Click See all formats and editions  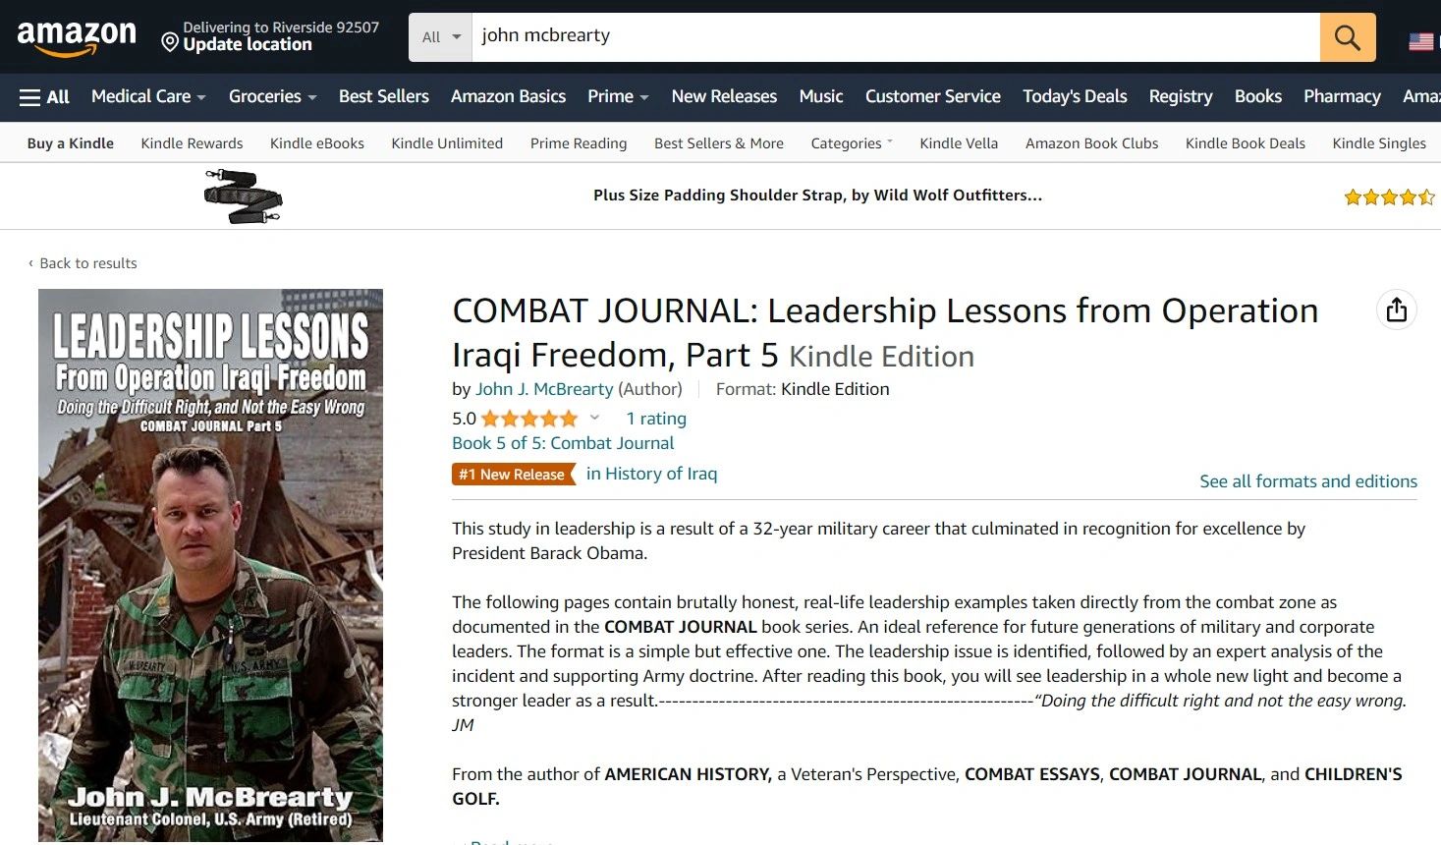pos(1308,481)
